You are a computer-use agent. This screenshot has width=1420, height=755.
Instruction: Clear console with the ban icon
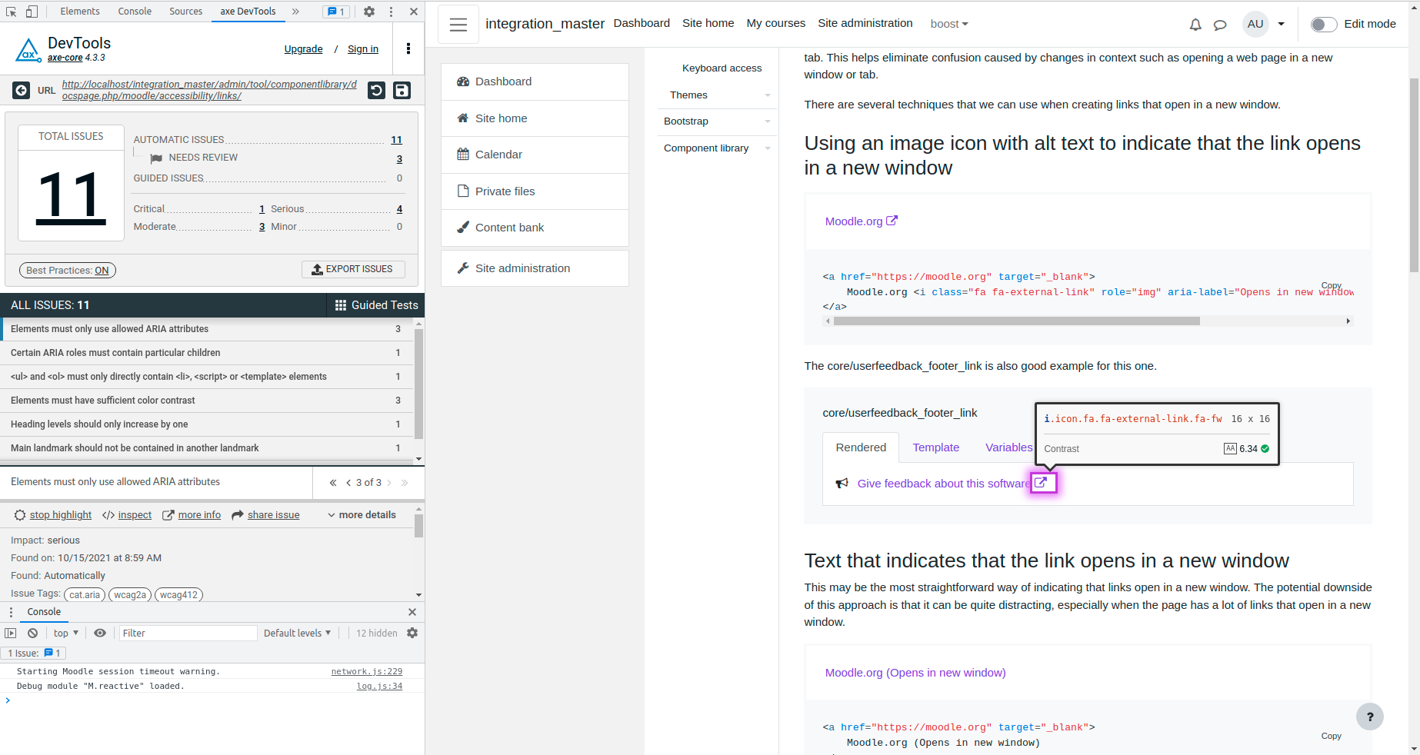32,634
